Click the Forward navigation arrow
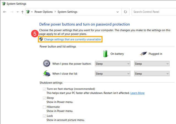 (12, 12)
